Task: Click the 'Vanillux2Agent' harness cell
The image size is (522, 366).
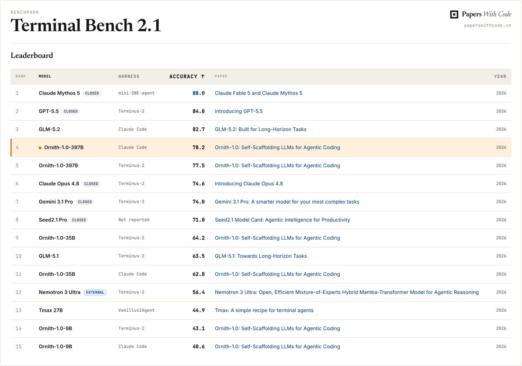Action: coord(137,310)
